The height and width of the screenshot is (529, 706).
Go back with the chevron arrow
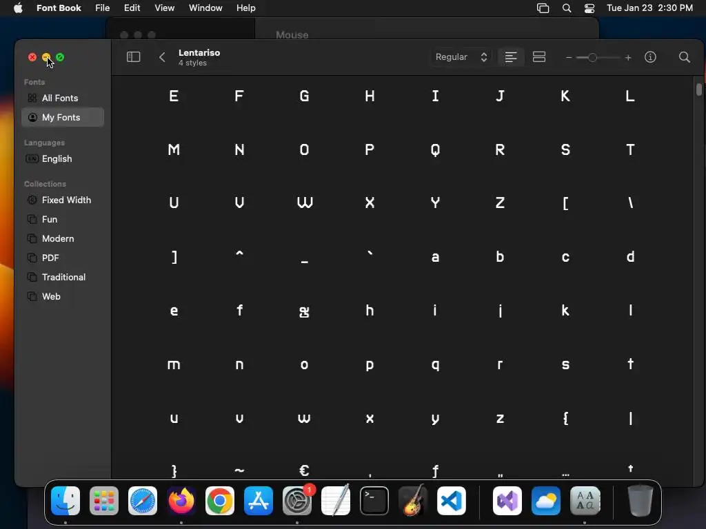coord(162,57)
